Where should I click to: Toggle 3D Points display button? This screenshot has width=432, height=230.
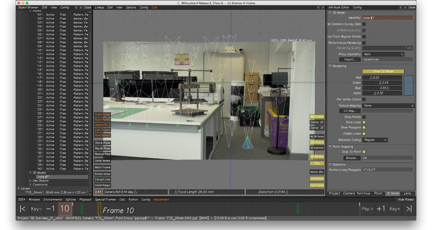click(x=317, y=142)
